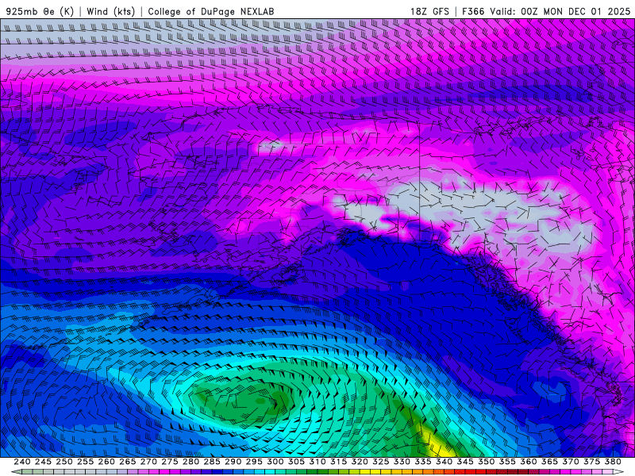
Task: Click the "College of DuPage NEXLAB" text
Action: [x=211, y=11]
